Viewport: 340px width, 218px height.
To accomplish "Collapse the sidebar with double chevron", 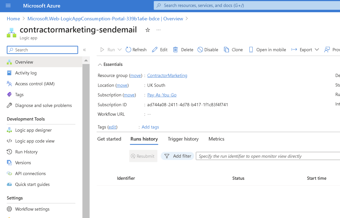I will [x=85, y=50].
